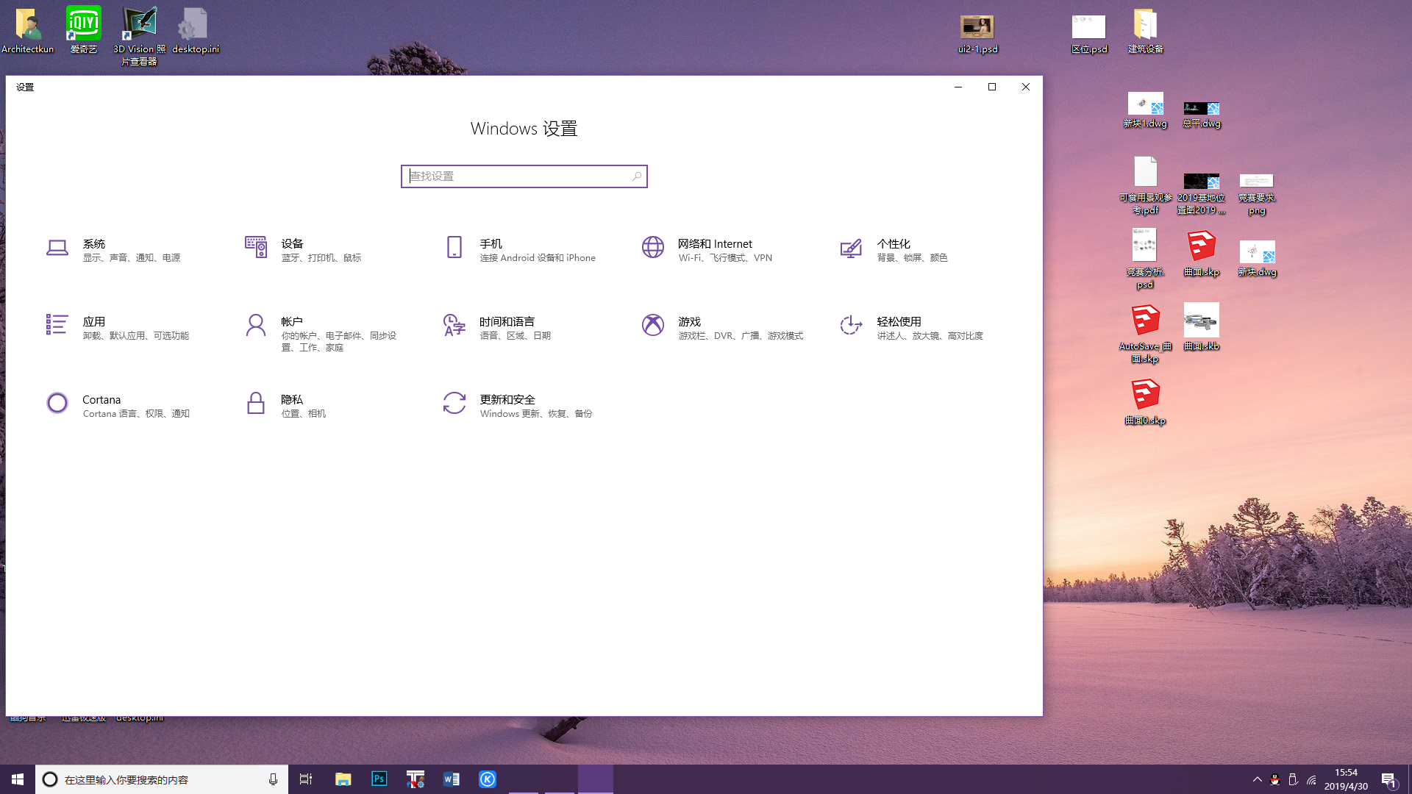The width and height of the screenshot is (1412, 794).
Task: Show hidden tray icons chevron
Action: pos(1257,779)
